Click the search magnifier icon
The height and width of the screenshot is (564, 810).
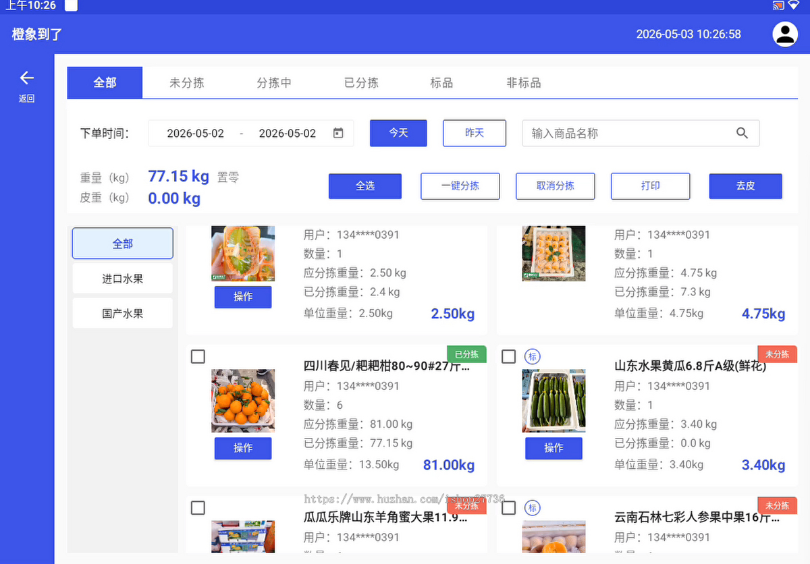pyautogui.click(x=742, y=133)
